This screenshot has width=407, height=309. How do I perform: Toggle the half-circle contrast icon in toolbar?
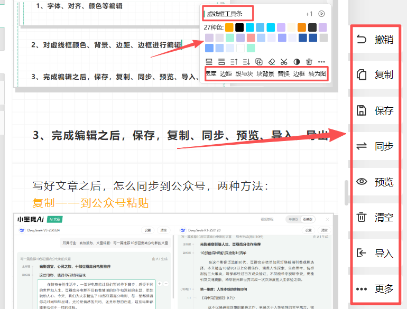pos(297,62)
